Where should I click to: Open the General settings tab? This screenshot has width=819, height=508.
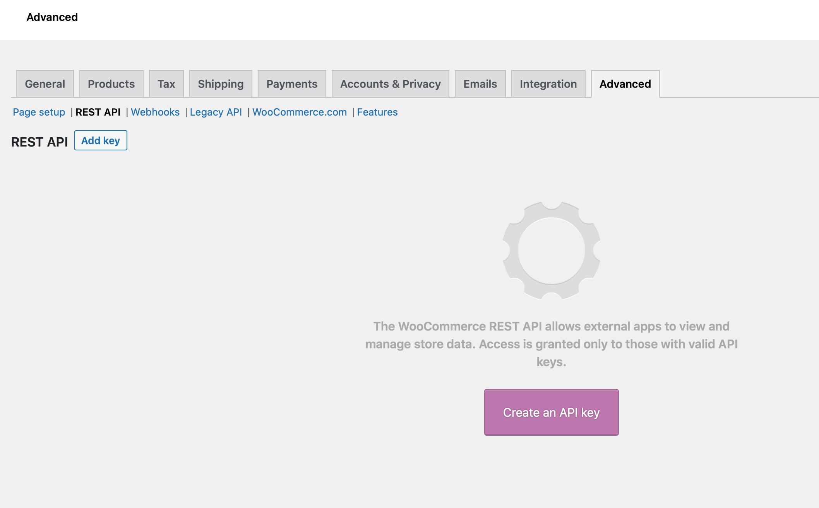[45, 84]
